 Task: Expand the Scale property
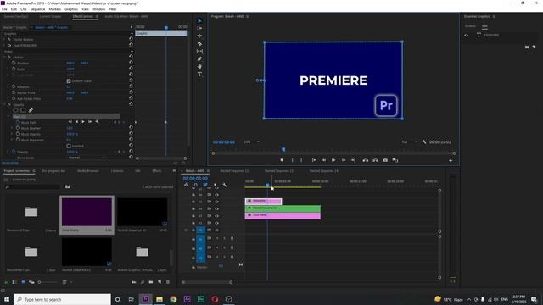click(x=8, y=69)
